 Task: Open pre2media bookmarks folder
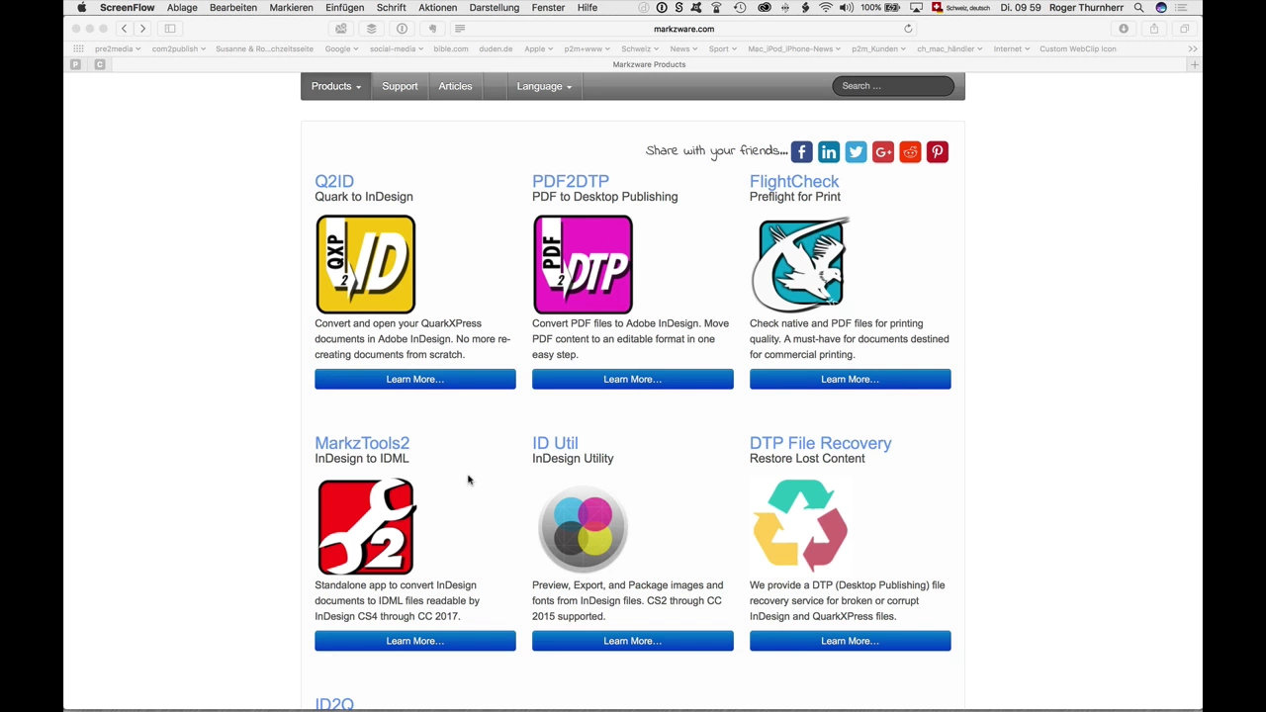pos(118,48)
